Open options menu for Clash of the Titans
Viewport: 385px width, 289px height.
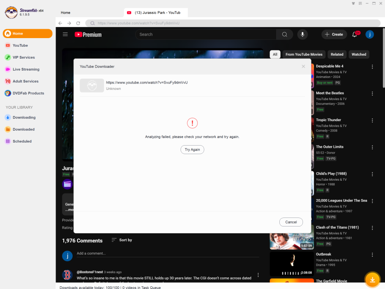click(372, 228)
